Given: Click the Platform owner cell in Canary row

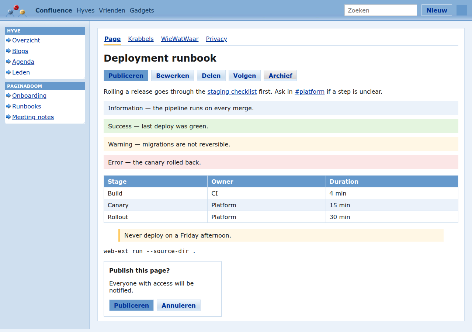Looking at the screenshot, I should click(x=267, y=205).
